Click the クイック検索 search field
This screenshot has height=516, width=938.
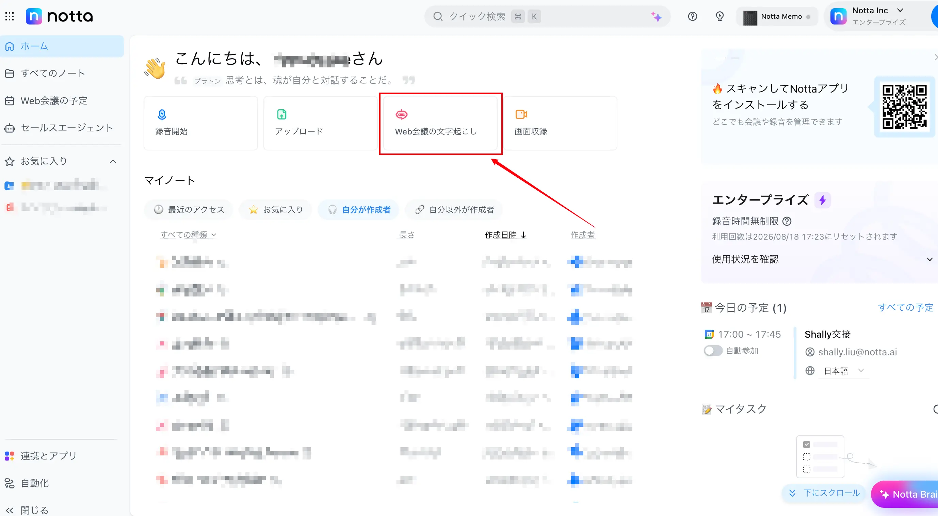(547, 16)
